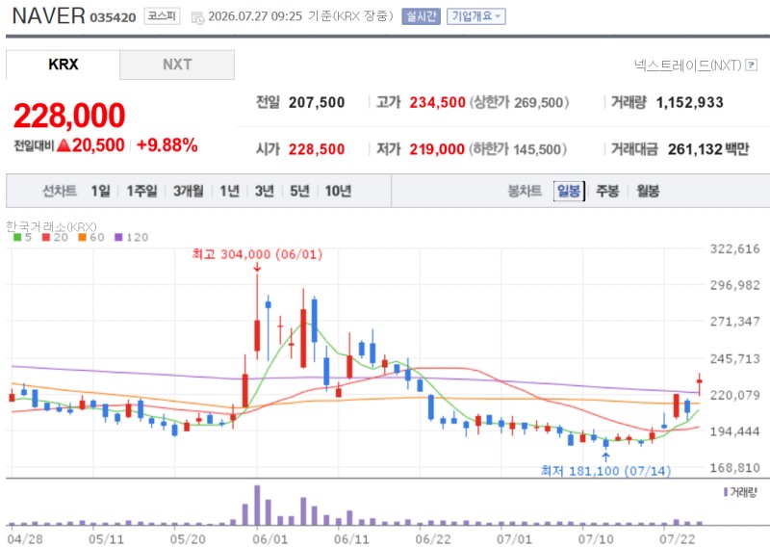Click the orange 60-day moving average swatch
This screenshot has height=548, width=770.
point(82,237)
